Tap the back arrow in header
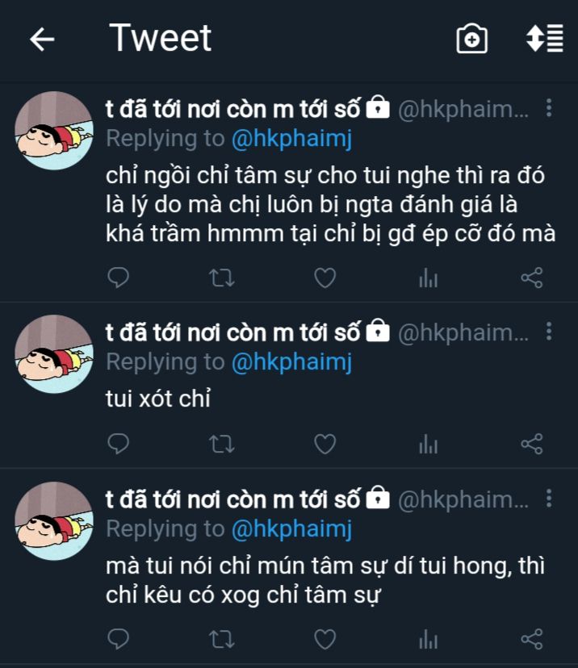 42,40
